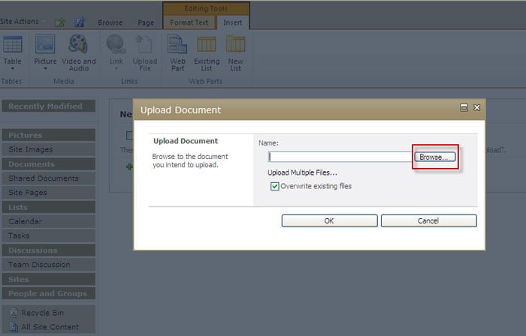The height and width of the screenshot is (336, 526).
Task: Expand the Picture dropdown arrow
Action: coord(45,68)
